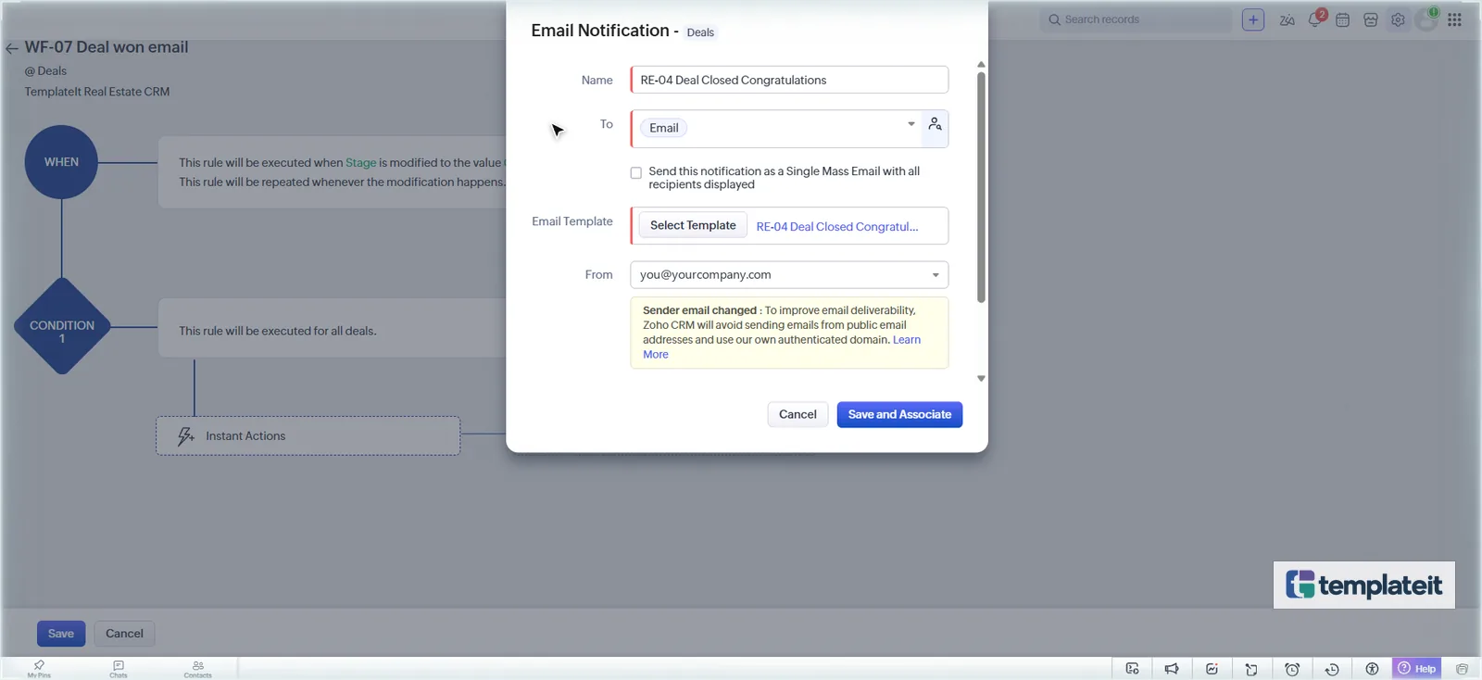Click the stacked windows icon beside Help
The height and width of the screenshot is (680, 1482).
click(1462, 669)
